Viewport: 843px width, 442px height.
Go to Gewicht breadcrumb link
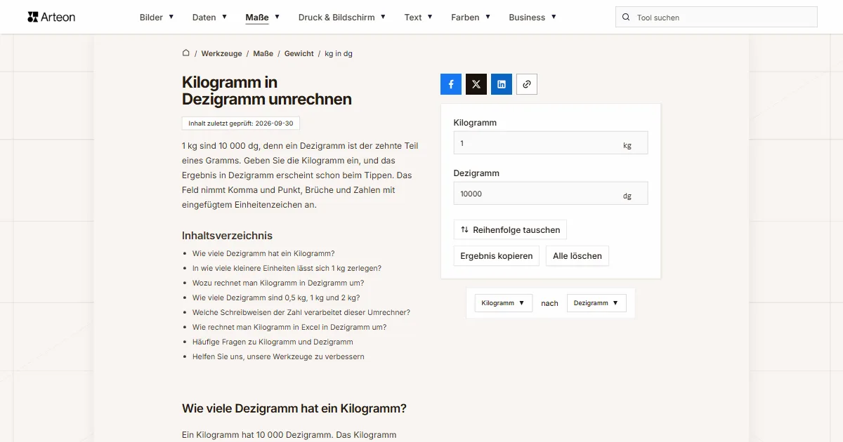(299, 53)
